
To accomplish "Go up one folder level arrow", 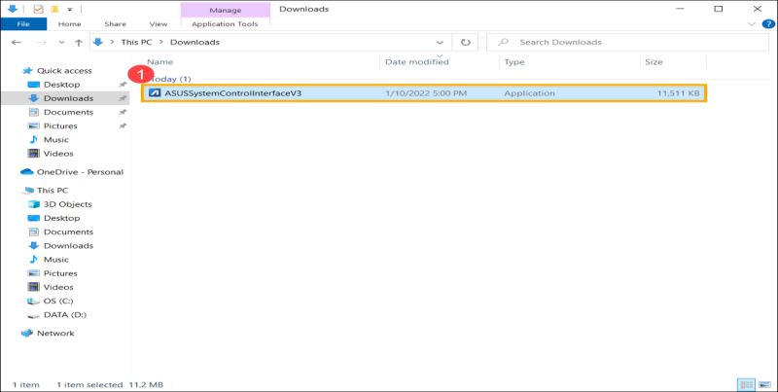I will [79, 43].
